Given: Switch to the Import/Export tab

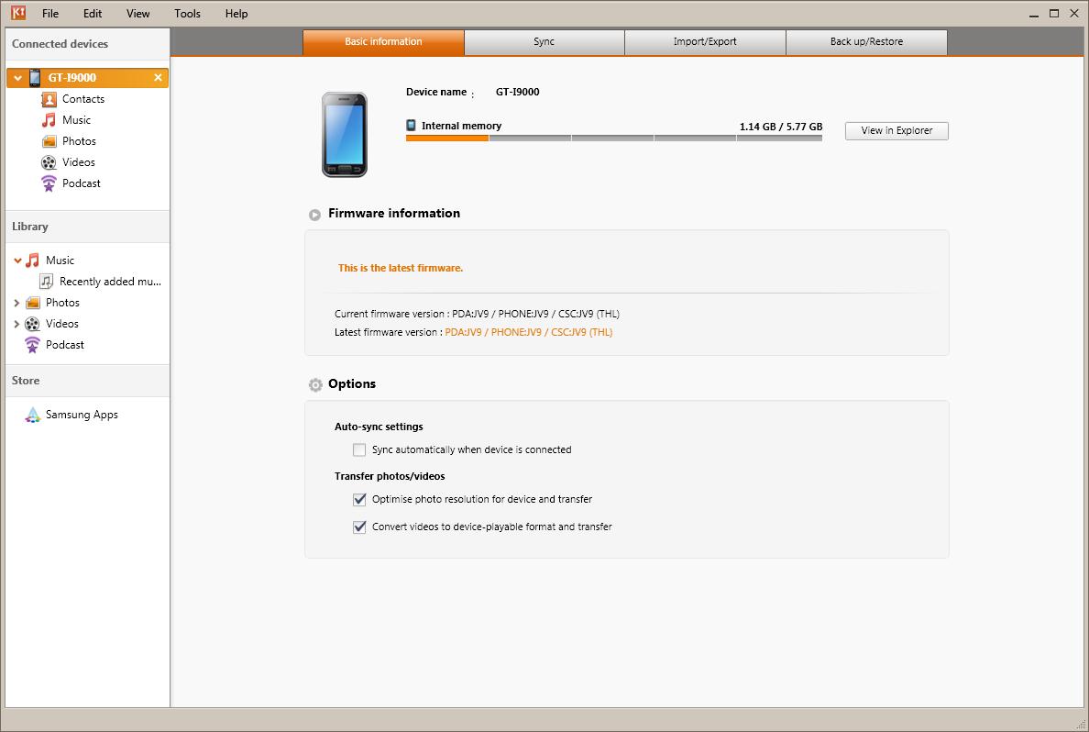Looking at the screenshot, I should point(705,41).
